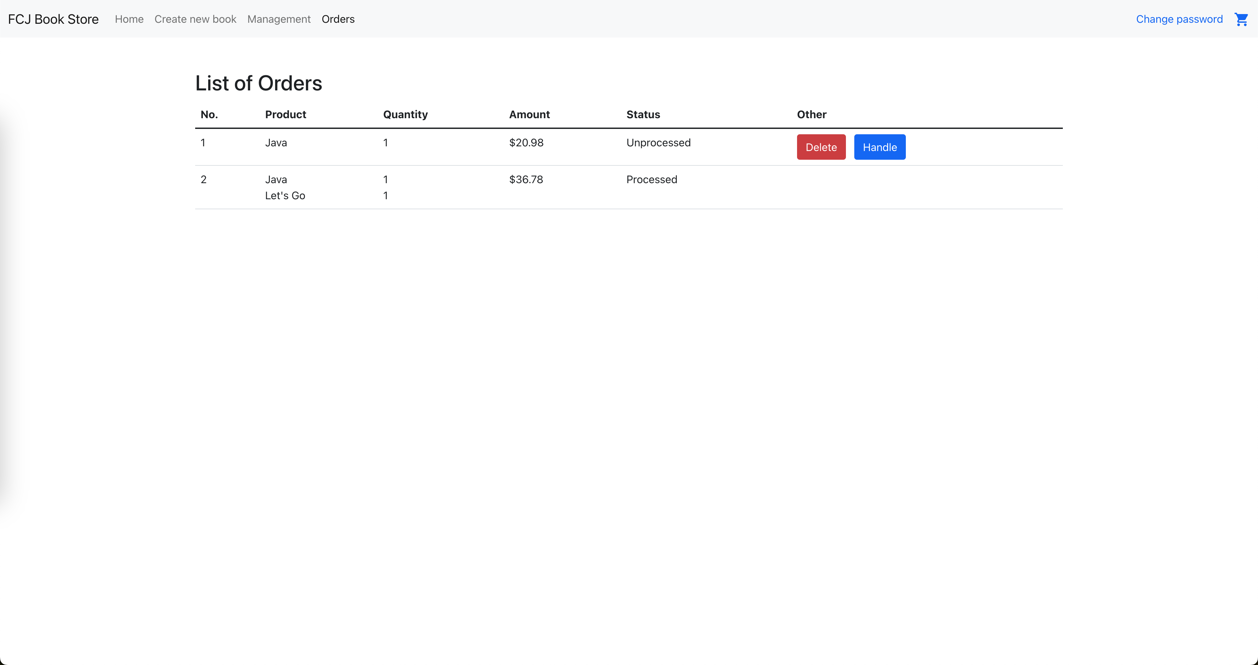
Task: Click the Amount column header
Action: pyautogui.click(x=529, y=114)
